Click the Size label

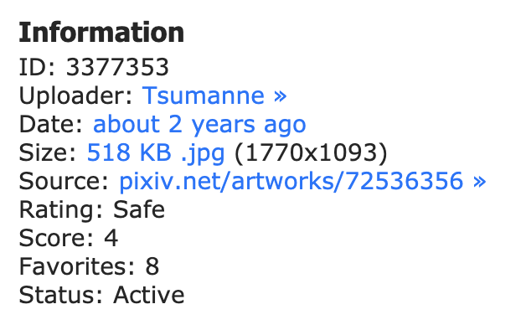(48, 153)
